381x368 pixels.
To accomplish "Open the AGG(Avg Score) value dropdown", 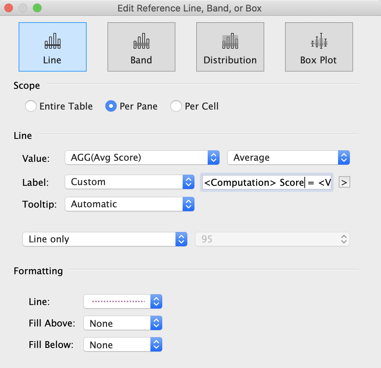I will [x=142, y=158].
